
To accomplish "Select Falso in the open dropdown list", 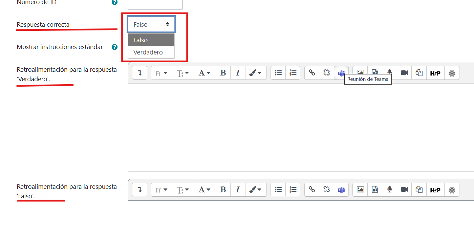I will click(x=151, y=40).
